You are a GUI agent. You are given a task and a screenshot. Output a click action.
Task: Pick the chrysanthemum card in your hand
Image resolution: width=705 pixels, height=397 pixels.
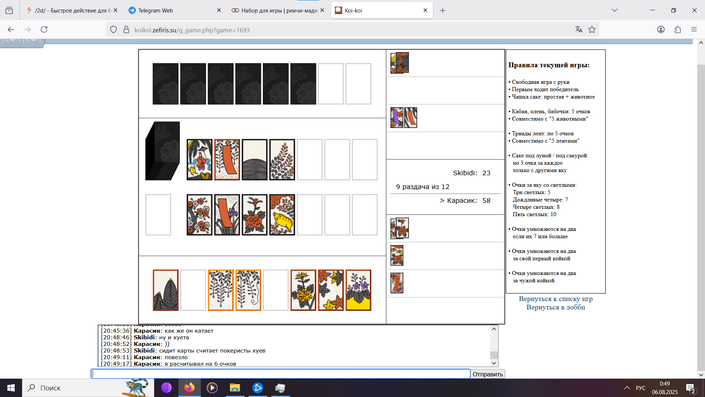click(x=303, y=290)
